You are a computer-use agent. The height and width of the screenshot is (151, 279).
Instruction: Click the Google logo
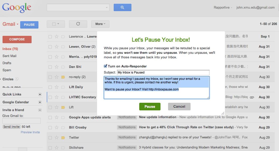pyautogui.click(x=16, y=8)
